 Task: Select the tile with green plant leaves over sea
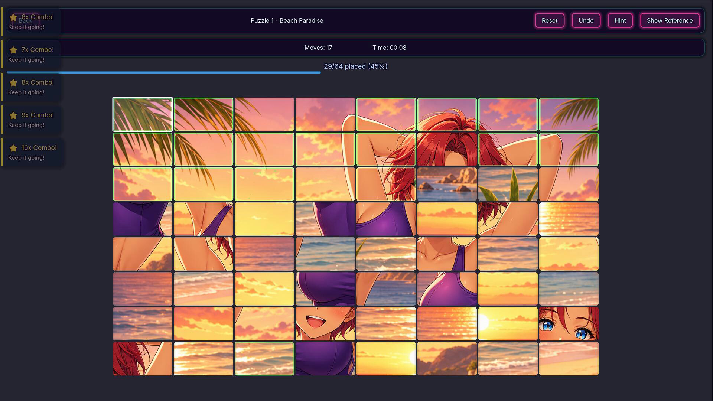508,184
